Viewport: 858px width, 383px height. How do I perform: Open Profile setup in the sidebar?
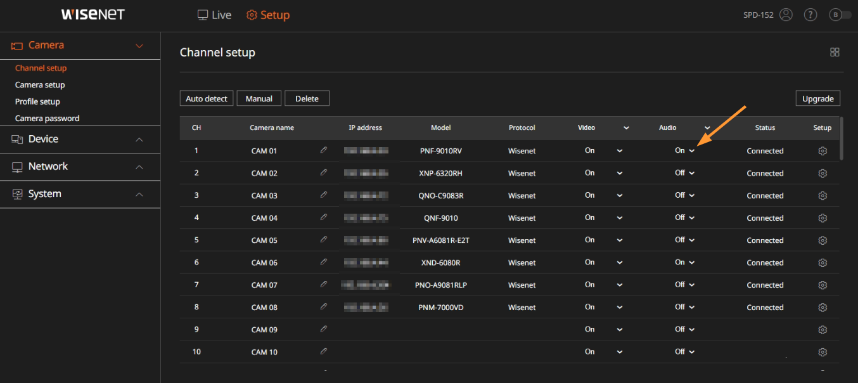pyautogui.click(x=37, y=101)
